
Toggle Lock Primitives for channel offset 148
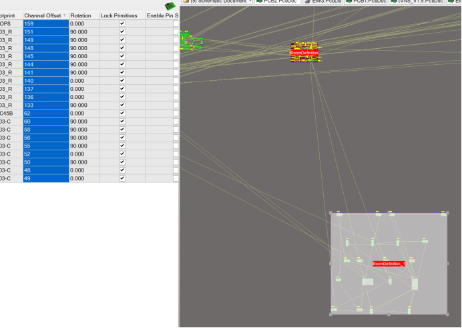point(122,48)
